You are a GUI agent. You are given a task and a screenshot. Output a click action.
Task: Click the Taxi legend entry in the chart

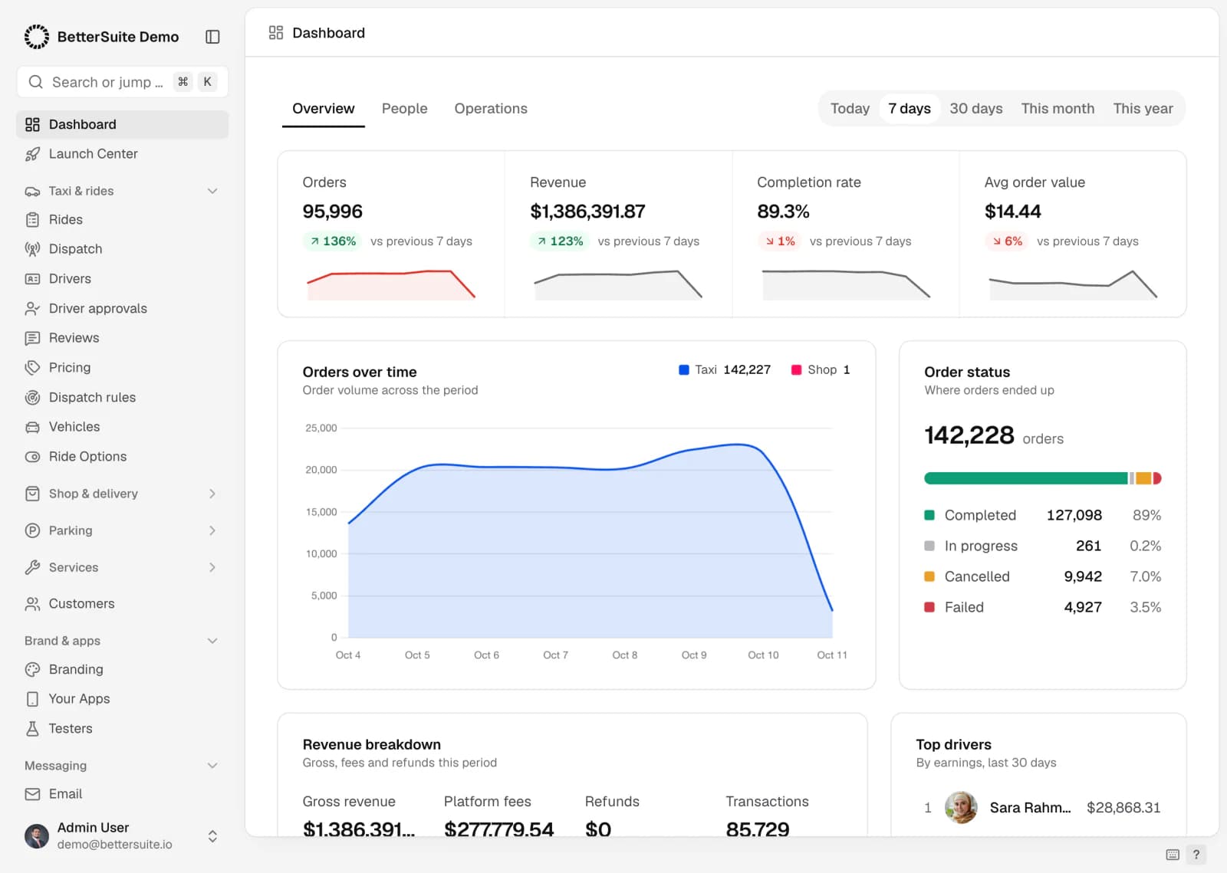coord(725,370)
